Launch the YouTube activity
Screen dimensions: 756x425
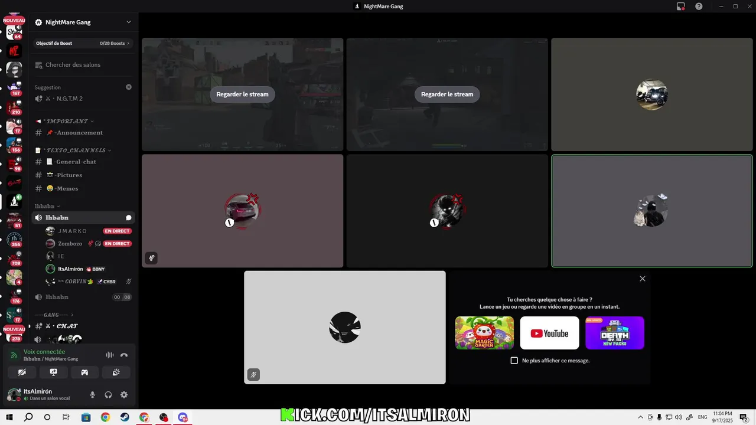549,333
